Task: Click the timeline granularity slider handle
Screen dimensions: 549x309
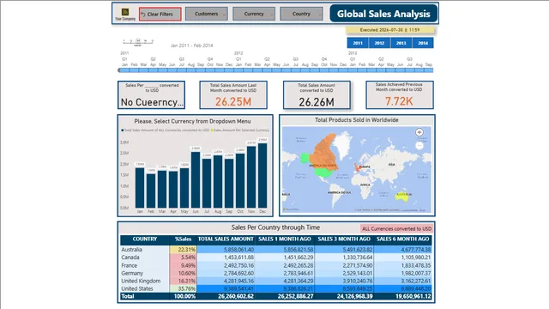Action: pos(138,41)
